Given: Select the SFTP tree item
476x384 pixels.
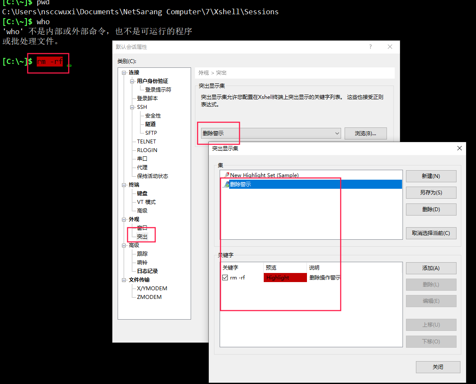Looking at the screenshot, I should tap(151, 133).
